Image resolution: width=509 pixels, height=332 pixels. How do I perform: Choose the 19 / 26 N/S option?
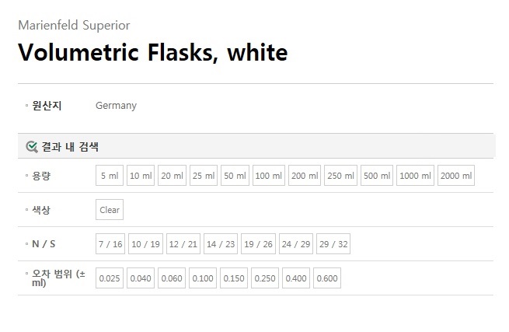point(259,244)
